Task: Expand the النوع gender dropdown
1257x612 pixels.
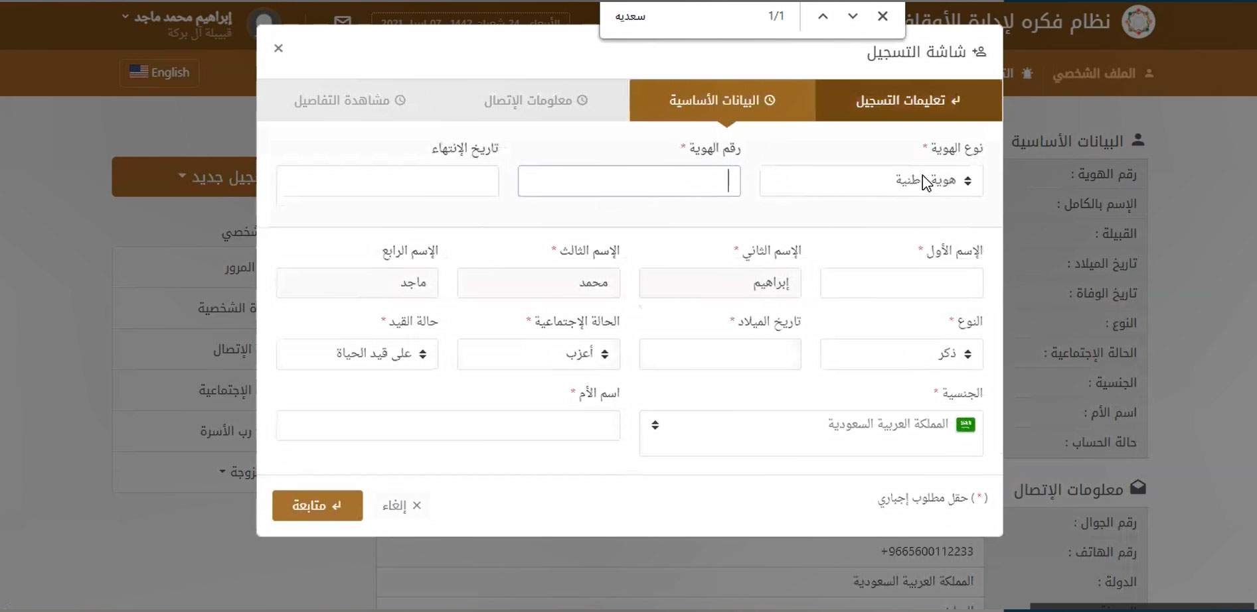Action: pyautogui.click(x=901, y=354)
